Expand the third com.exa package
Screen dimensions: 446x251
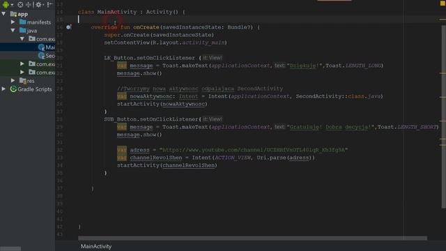(22, 73)
